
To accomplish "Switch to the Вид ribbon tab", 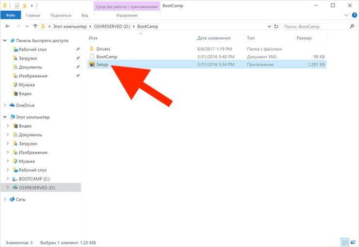I will (x=85, y=16).
